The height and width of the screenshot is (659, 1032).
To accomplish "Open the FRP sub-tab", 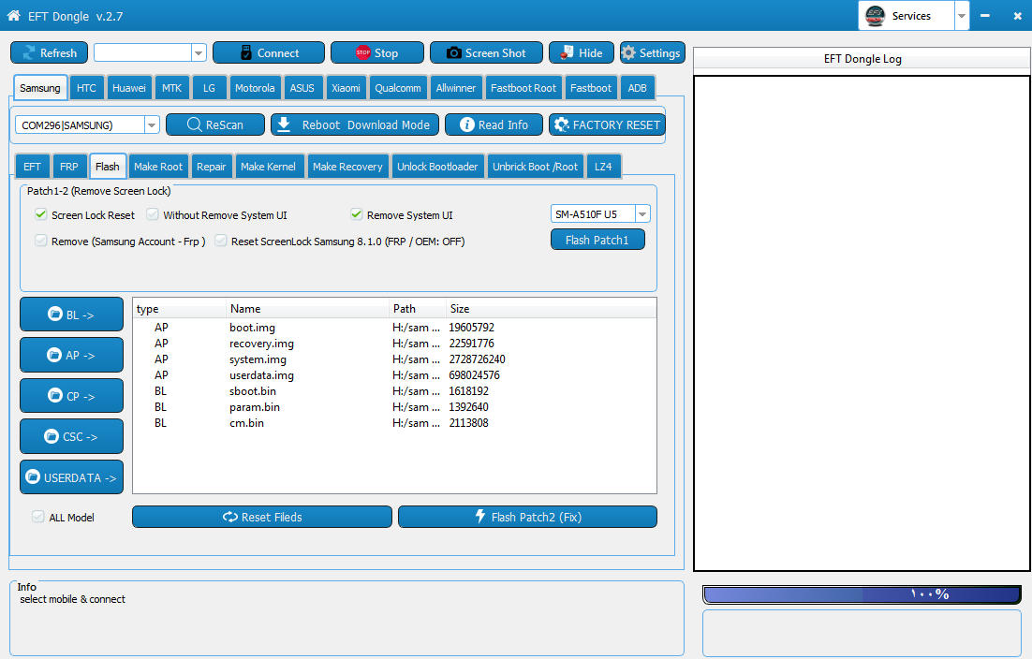I will tap(69, 167).
